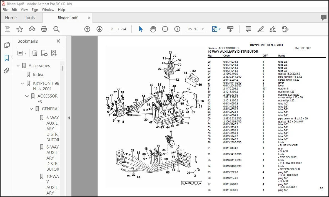Click the 10-WAY AUXILIARY DISTRIBUTOR heading

point(233,52)
